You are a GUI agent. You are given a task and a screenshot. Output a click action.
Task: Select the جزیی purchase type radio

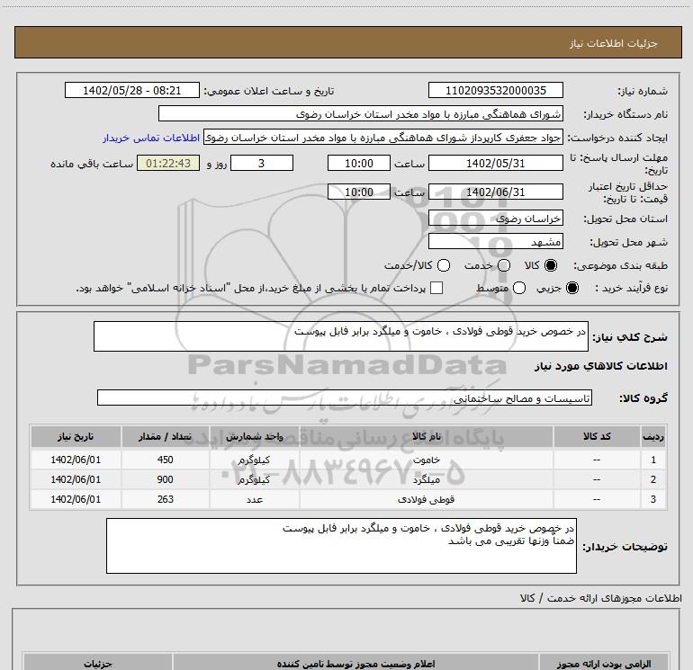click(x=572, y=288)
